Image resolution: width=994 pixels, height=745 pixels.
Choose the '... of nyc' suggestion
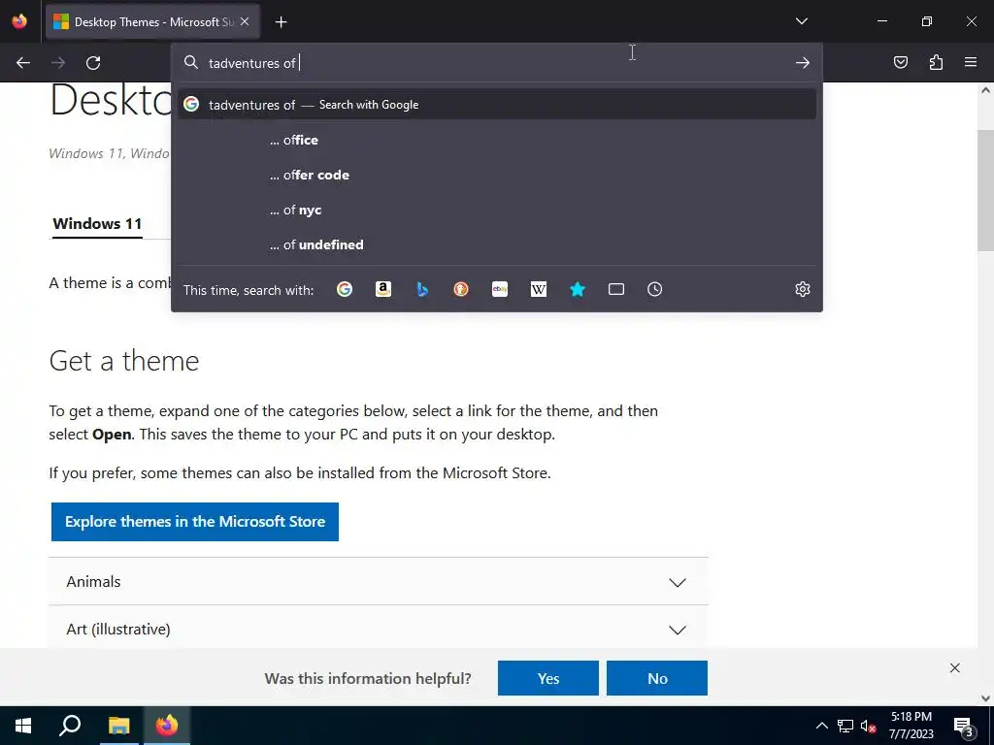[497, 210]
